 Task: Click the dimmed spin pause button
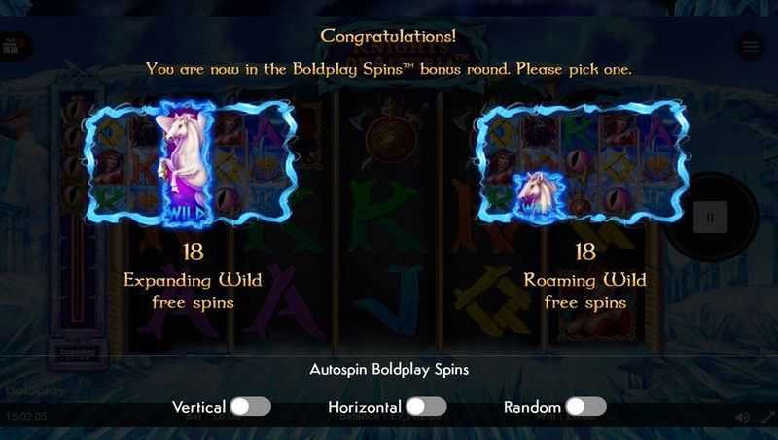pyautogui.click(x=711, y=217)
